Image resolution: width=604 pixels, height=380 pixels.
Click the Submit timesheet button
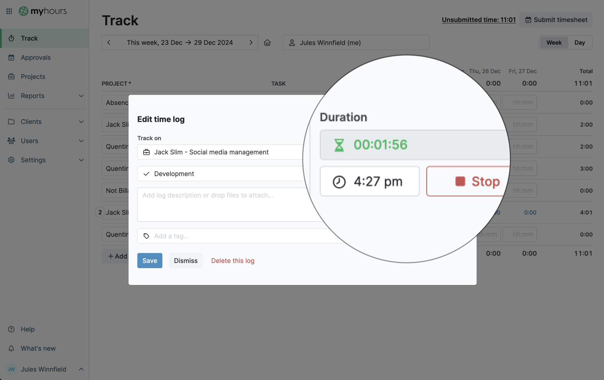pyautogui.click(x=556, y=20)
